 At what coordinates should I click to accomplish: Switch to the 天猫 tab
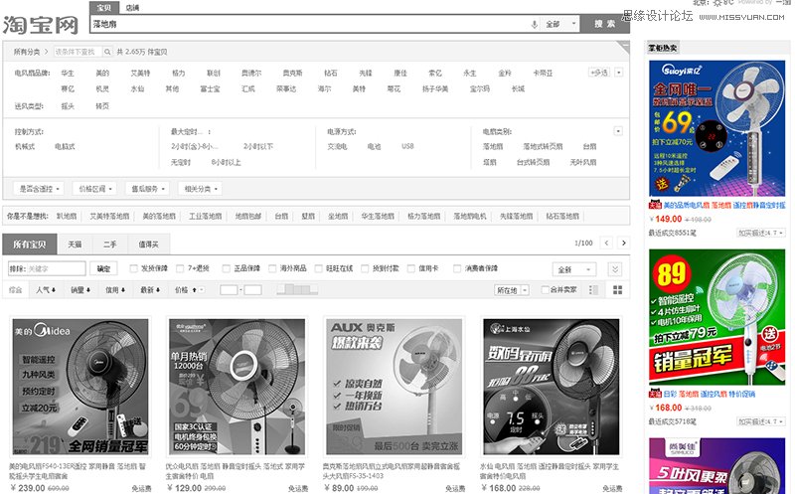click(x=75, y=244)
